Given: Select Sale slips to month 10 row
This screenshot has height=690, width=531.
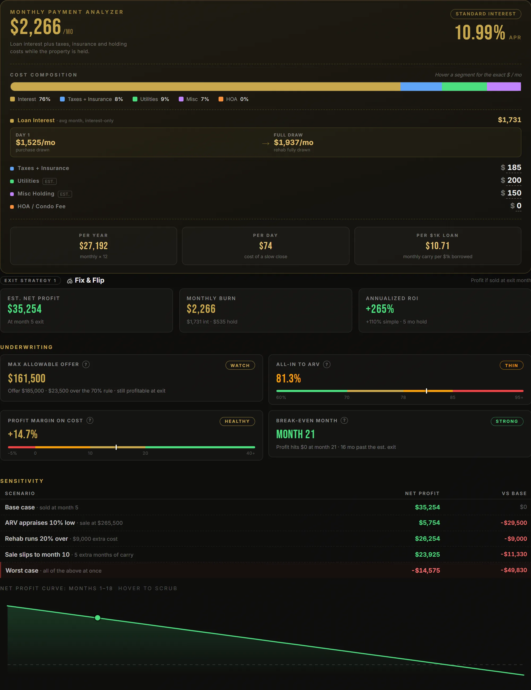Looking at the screenshot, I should point(265,555).
